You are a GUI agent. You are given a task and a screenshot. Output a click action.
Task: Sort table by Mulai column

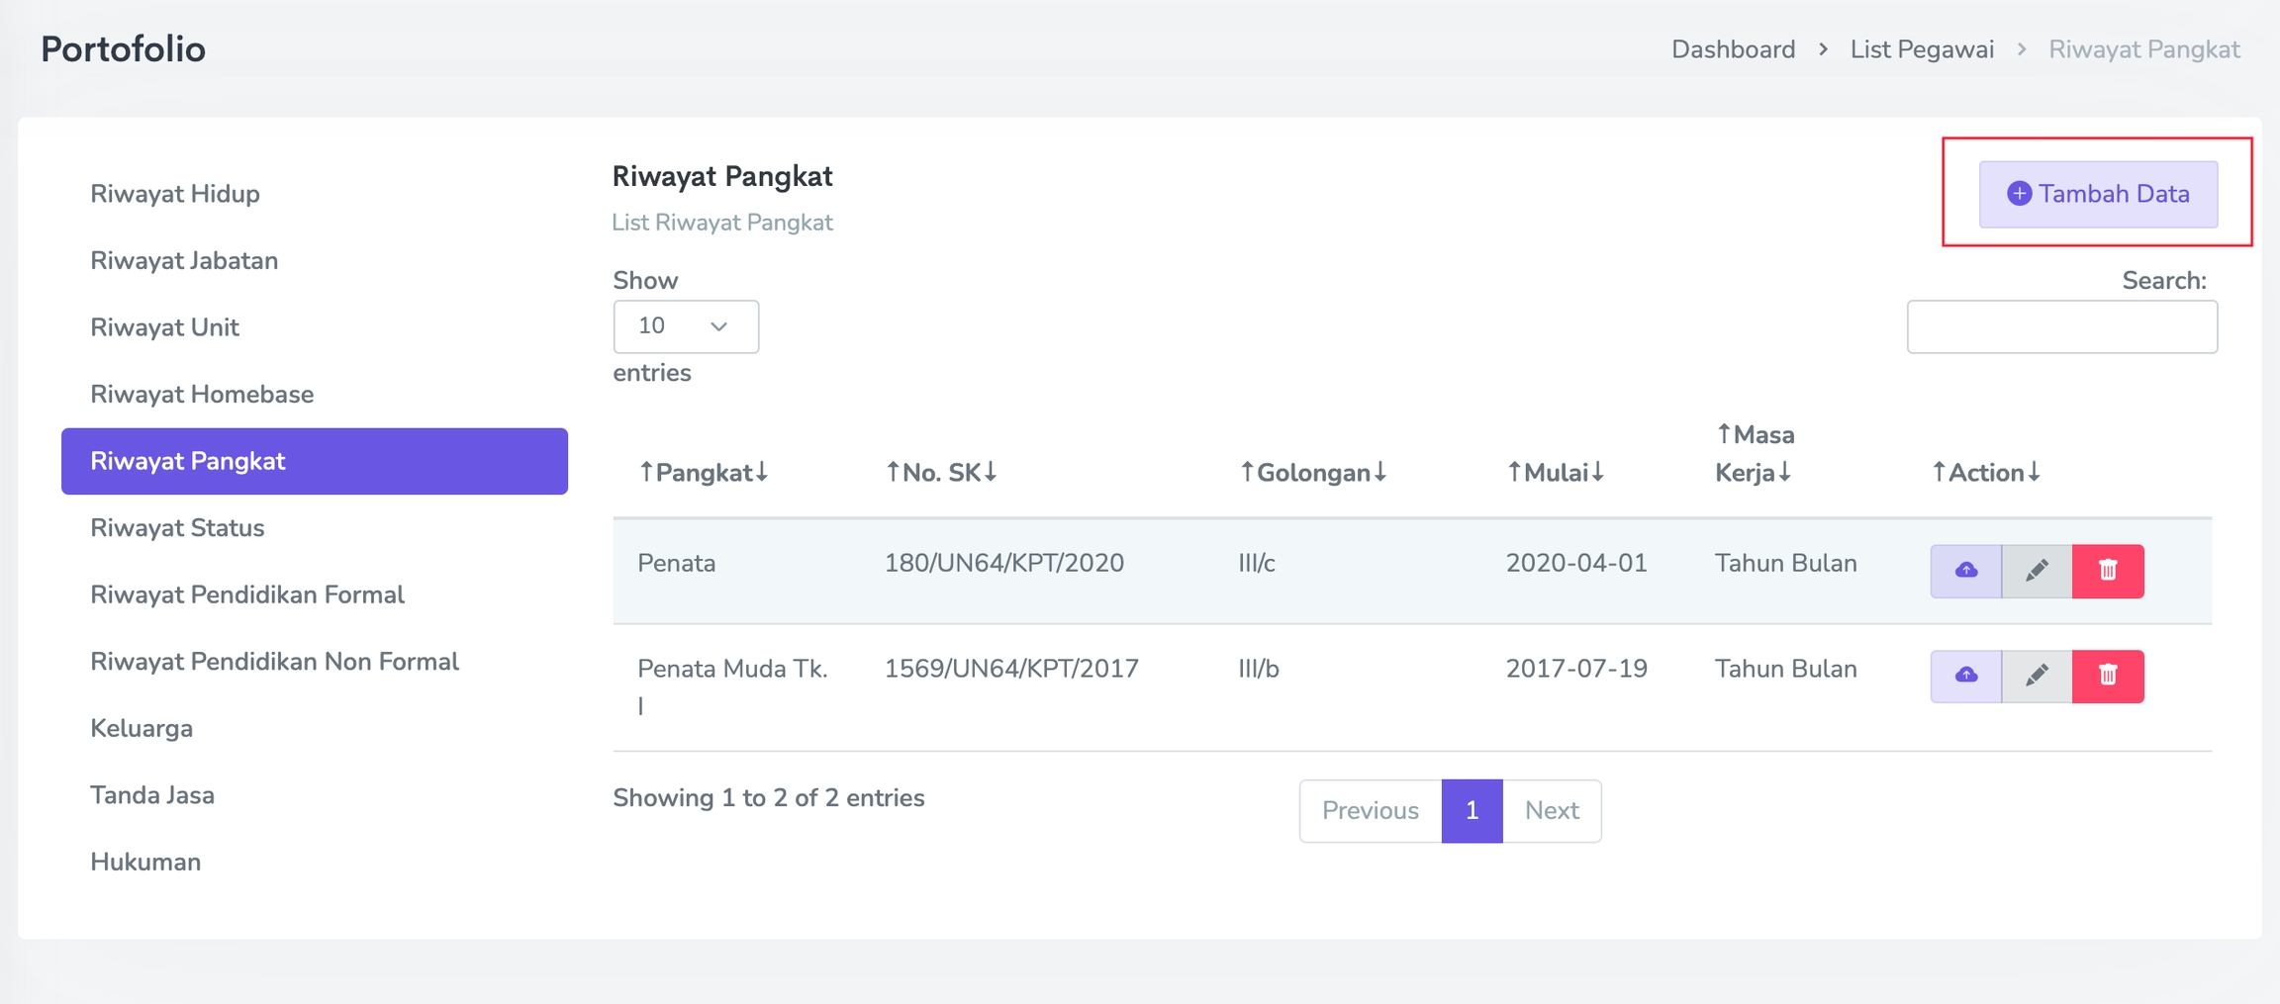coord(1556,473)
